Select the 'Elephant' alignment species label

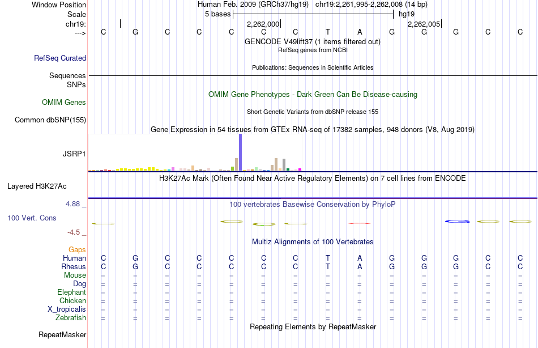click(x=72, y=292)
